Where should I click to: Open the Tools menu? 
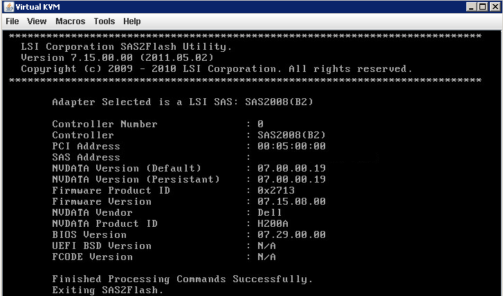pyautogui.click(x=104, y=21)
